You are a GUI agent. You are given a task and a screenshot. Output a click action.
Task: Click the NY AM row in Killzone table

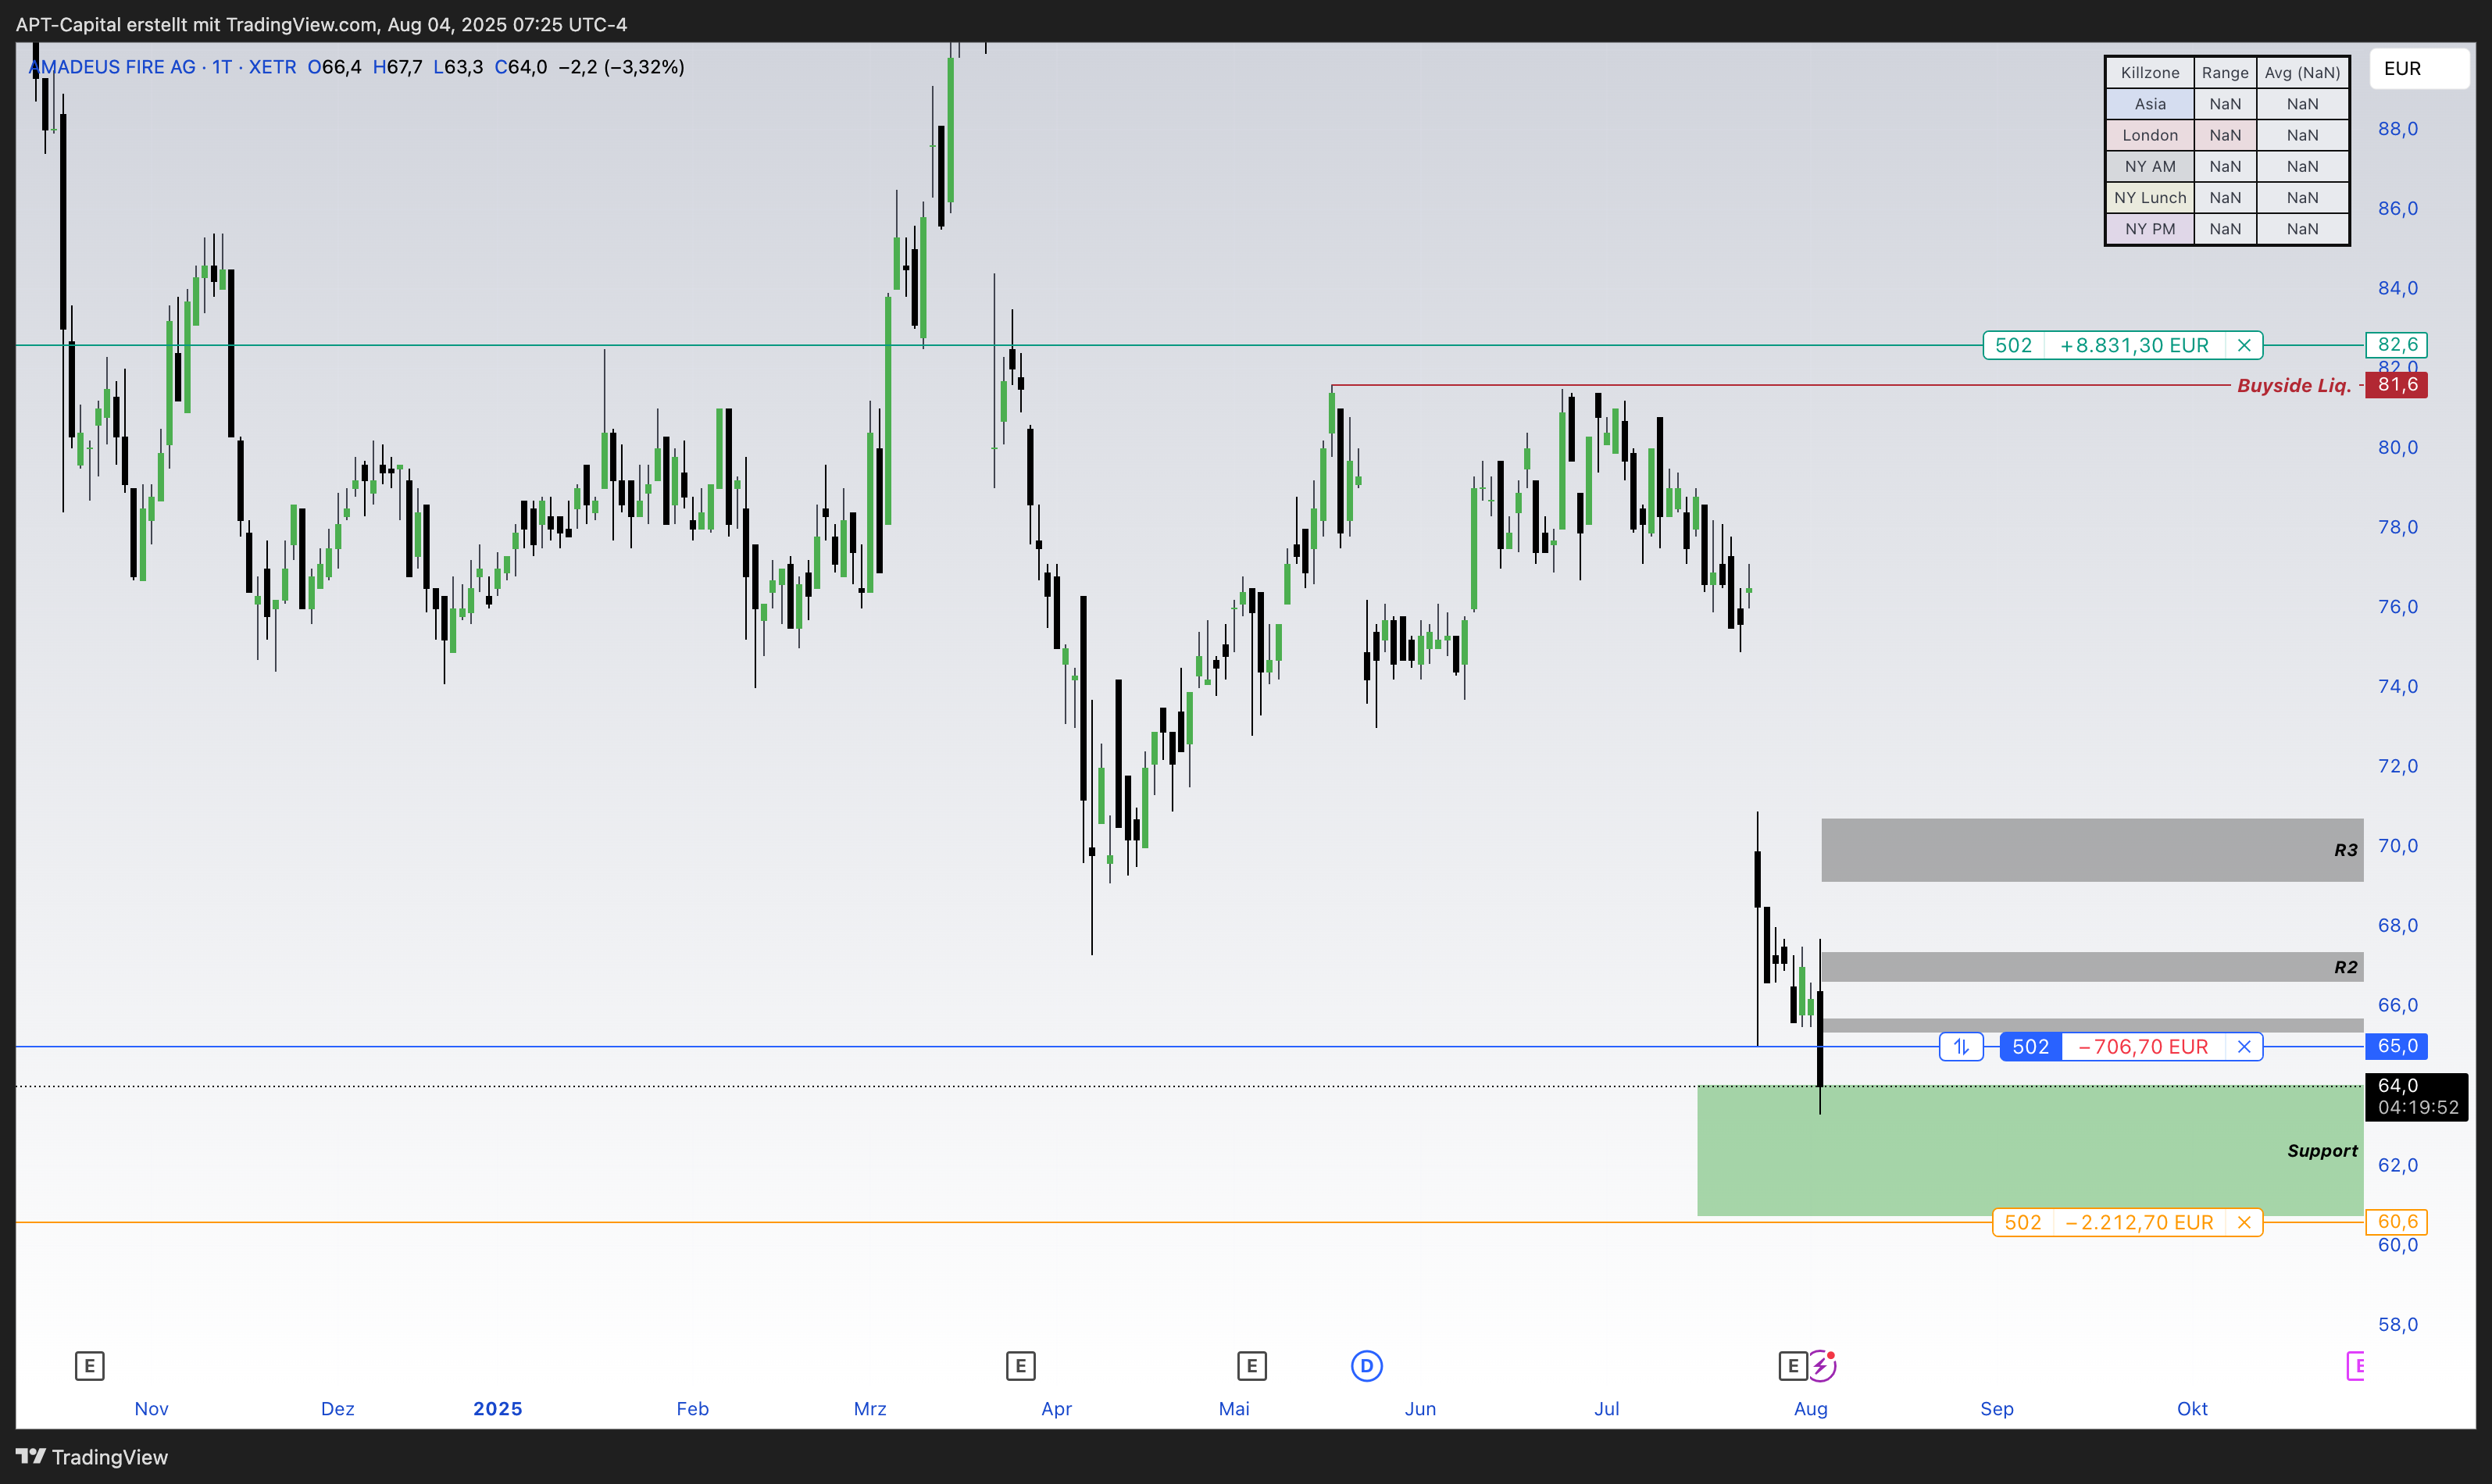tap(2227, 166)
